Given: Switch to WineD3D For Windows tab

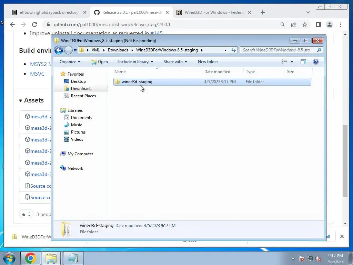Looking at the screenshot, I should (x=214, y=12).
